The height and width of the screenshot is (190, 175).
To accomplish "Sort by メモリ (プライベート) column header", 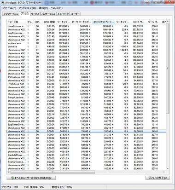I will [103, 22].
